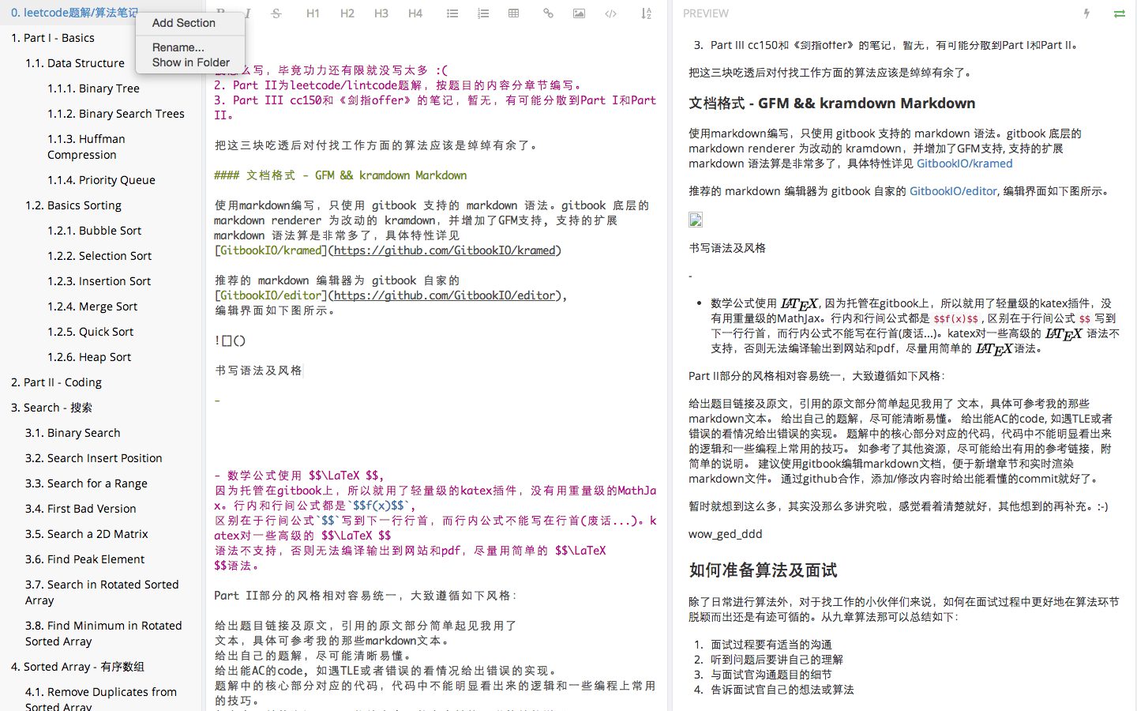Apply the ordered list format
1137x711 pixels.
pos(482,13)
